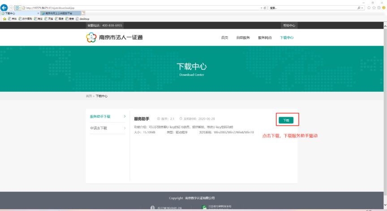387x211 pixels.
Task: Click the 帮助中心 link in top bar
Action: pos(289,25)
